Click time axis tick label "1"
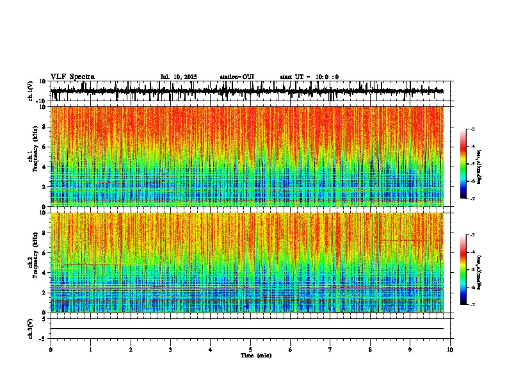Viewport: 507px width, 392px height. 90,350
